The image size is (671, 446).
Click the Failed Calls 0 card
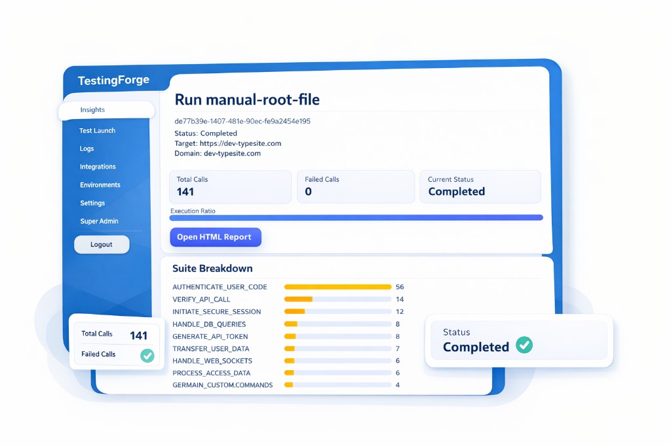356,187
